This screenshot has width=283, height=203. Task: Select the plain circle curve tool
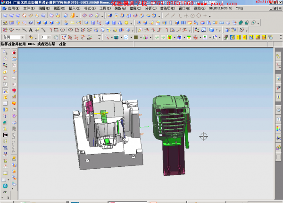199,16
